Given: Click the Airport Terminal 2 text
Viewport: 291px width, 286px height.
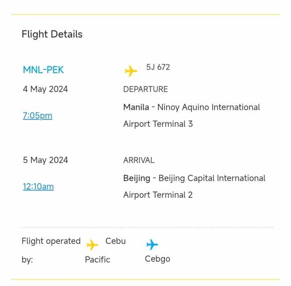Looking at the screenshot, I should coord(158,195).
